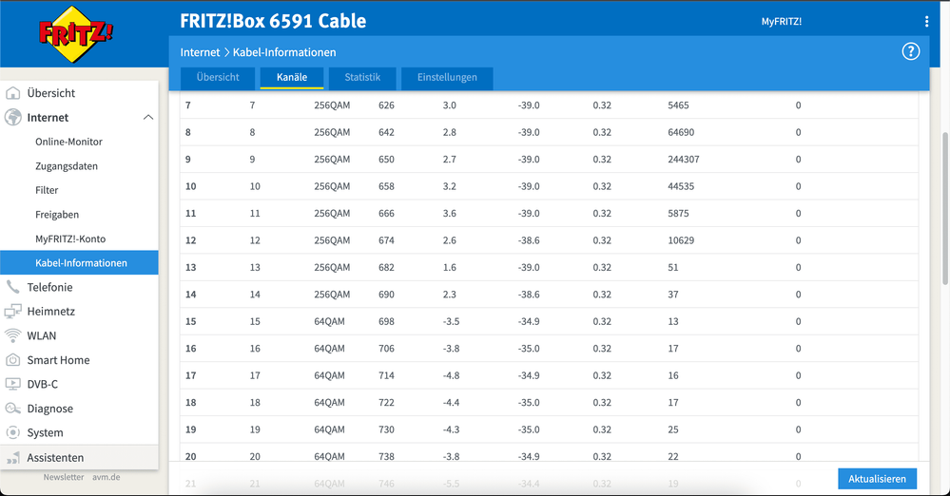
Task: Open Online-Monitor in the sidebar
Action: (68, 142)
